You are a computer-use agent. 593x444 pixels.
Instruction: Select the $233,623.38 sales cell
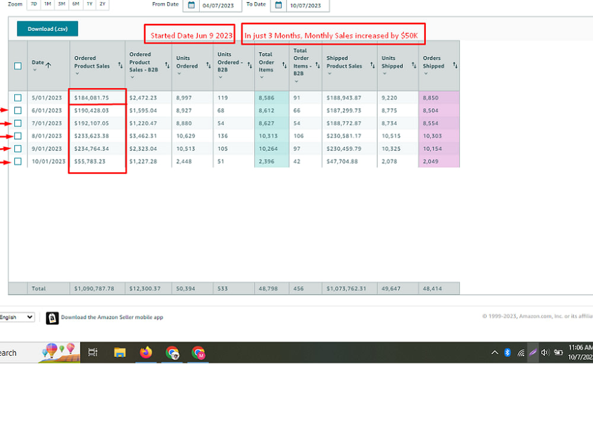(98, 136)
